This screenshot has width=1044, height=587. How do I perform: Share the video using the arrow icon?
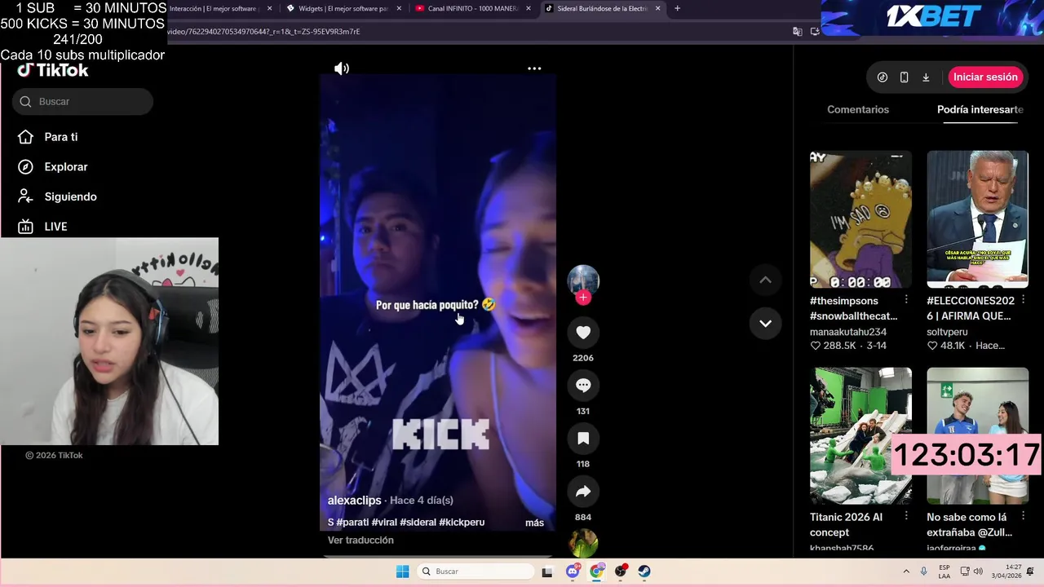coord(583,492)
